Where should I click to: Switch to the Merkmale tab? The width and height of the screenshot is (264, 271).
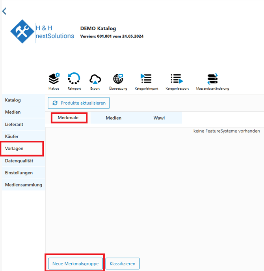(x=68, y=118)
